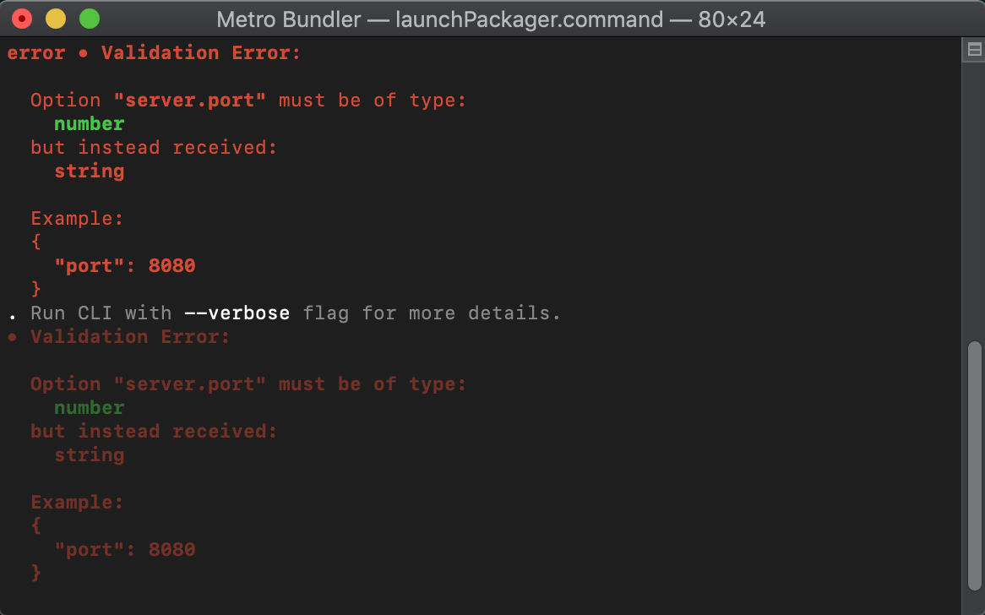This screenshot has height=615, width=985.
Task: Click the vertical scrollbar thumb
Action: click(974, 466)
